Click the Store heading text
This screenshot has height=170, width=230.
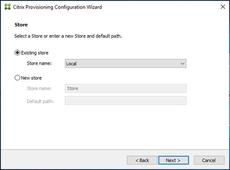tap(21, 25)
